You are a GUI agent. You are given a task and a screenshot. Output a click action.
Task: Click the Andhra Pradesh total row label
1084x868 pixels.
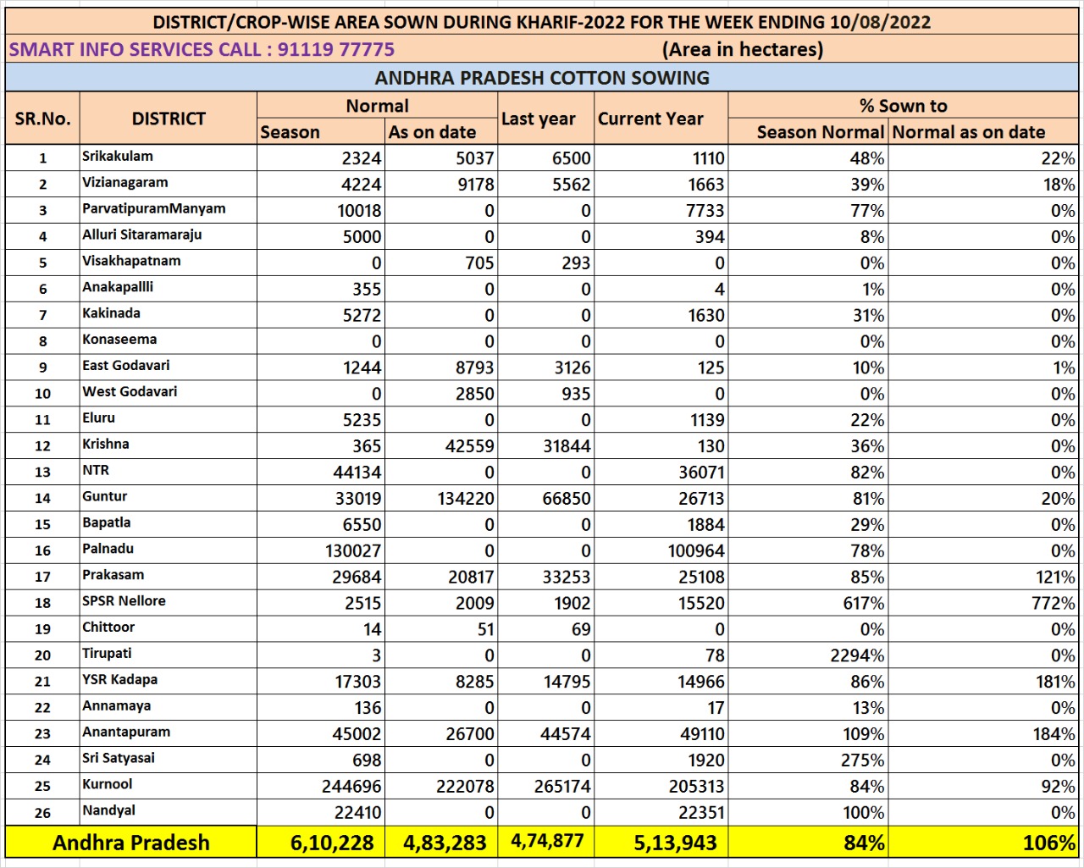coord(130,843)
